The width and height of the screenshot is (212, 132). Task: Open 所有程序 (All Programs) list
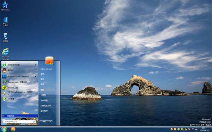[x=20, y=116]
